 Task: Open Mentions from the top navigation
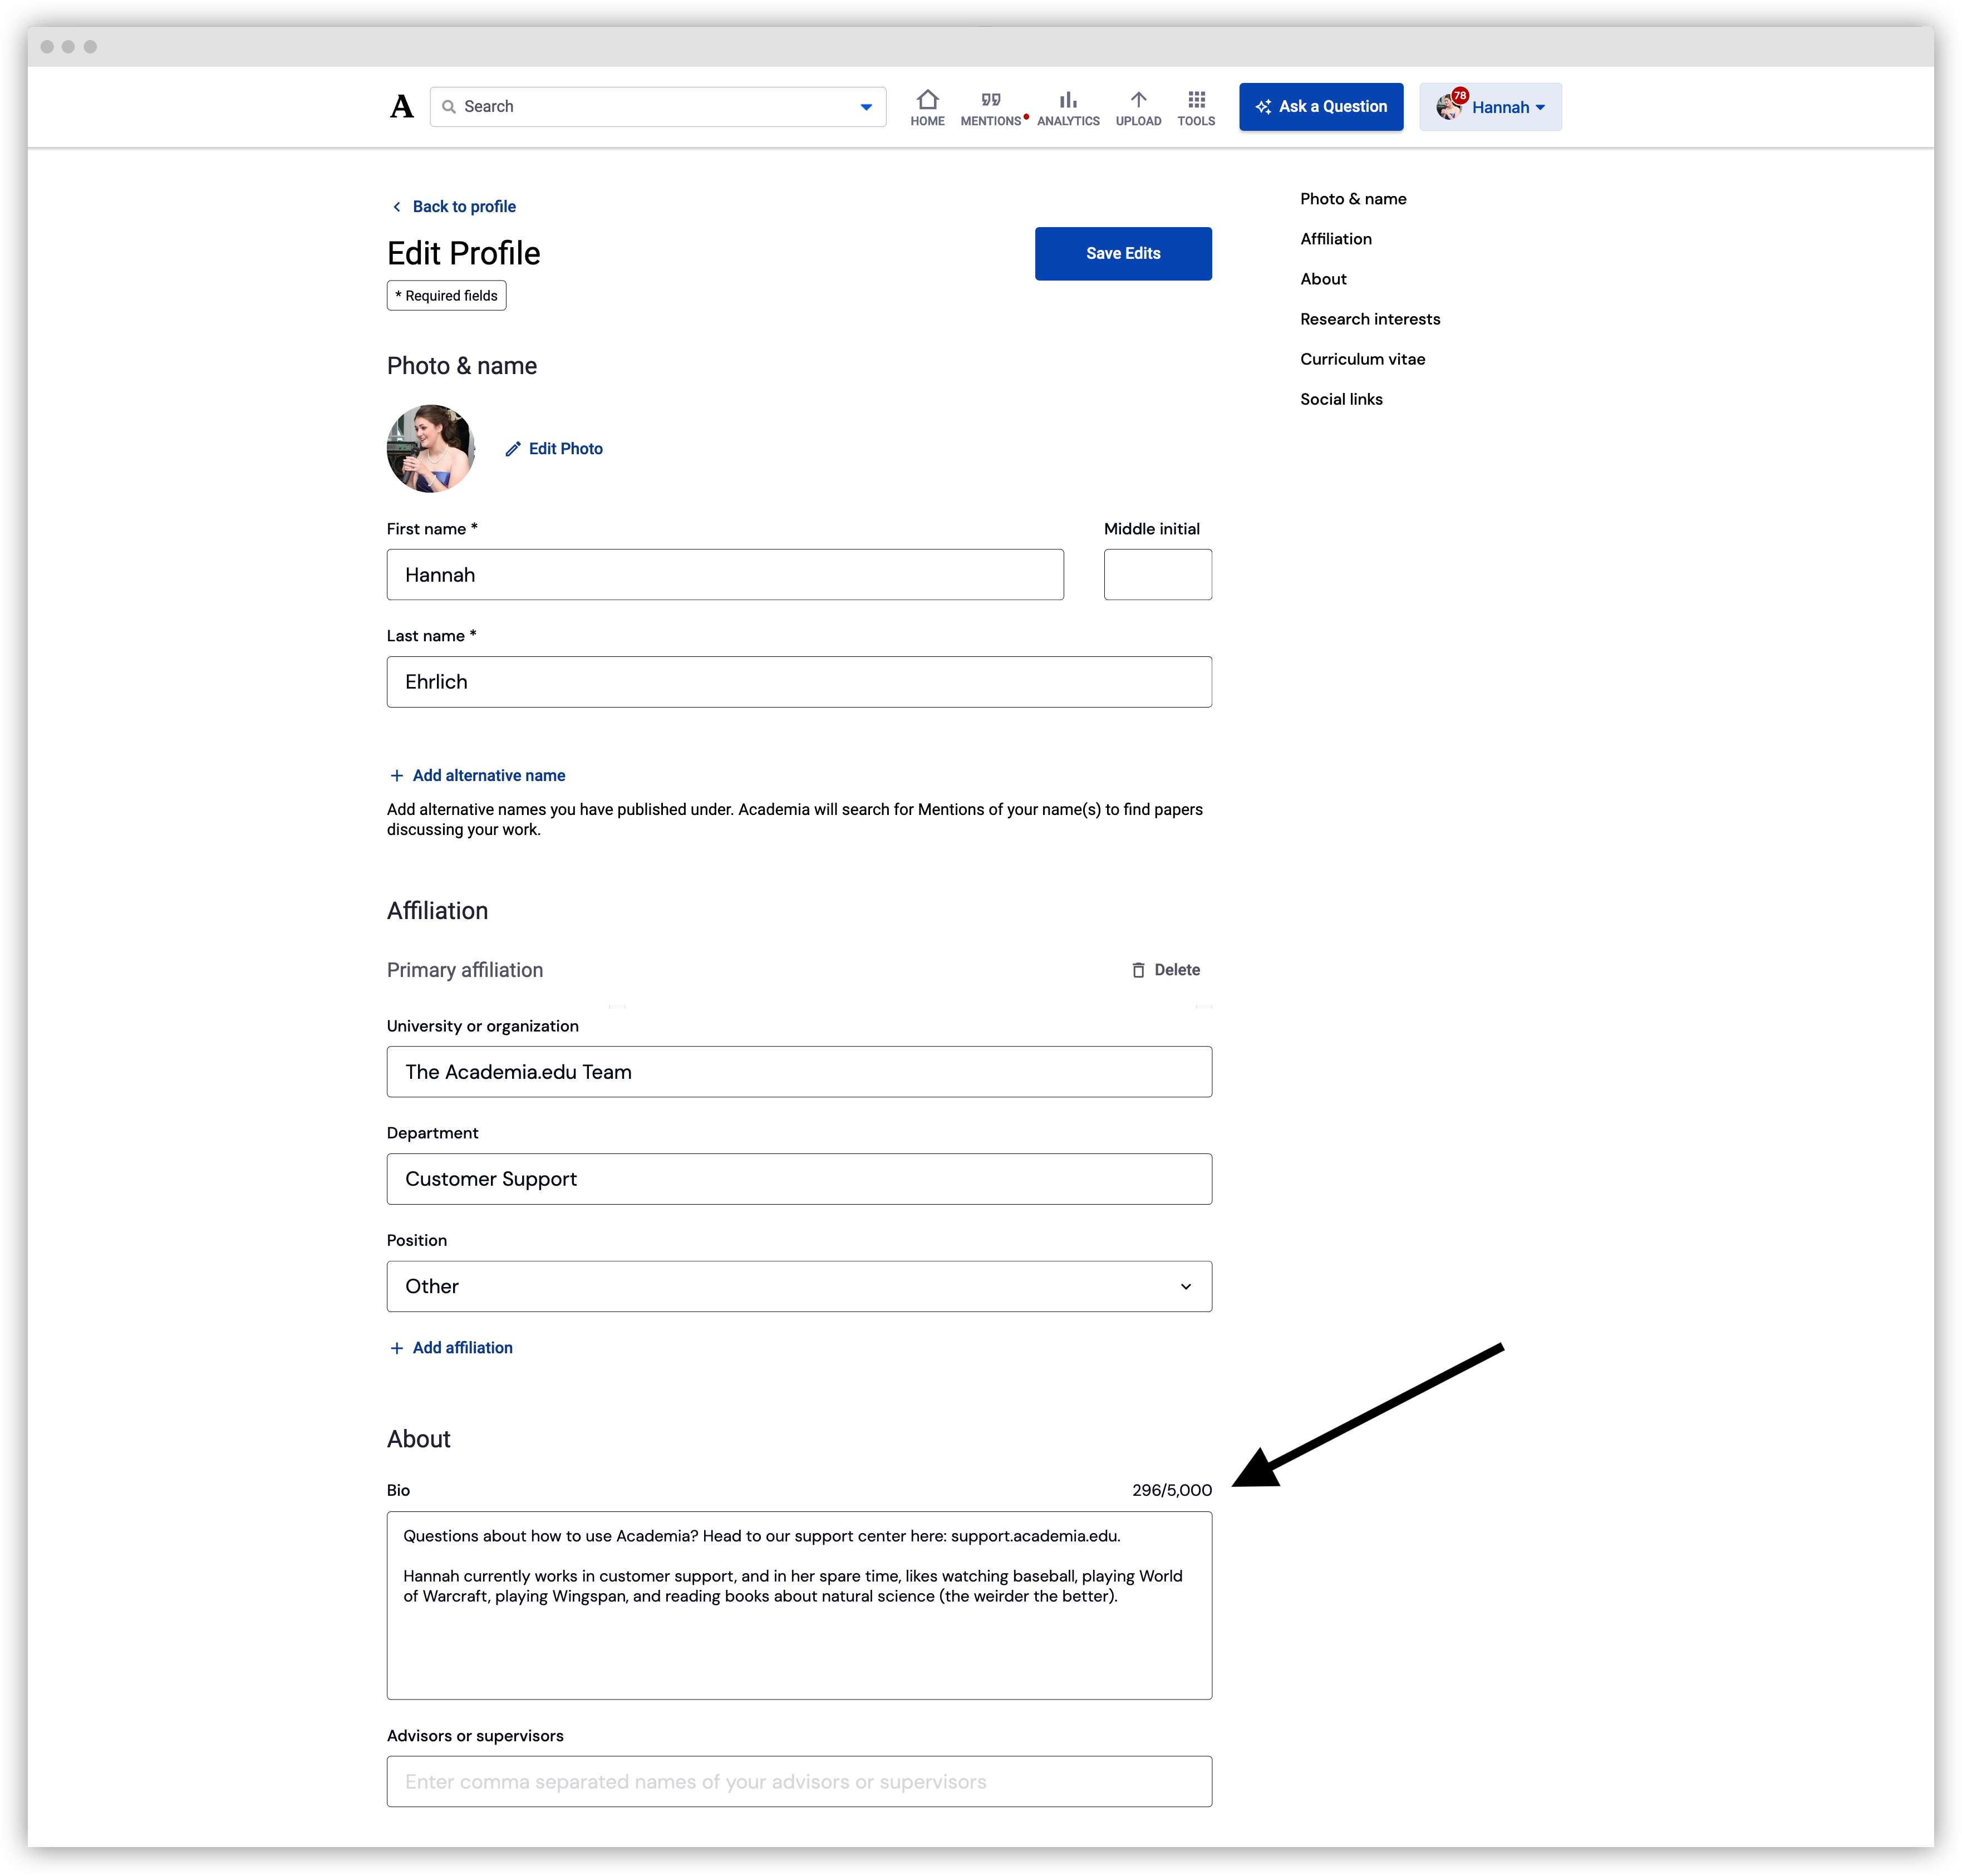(x=990, y=100)
